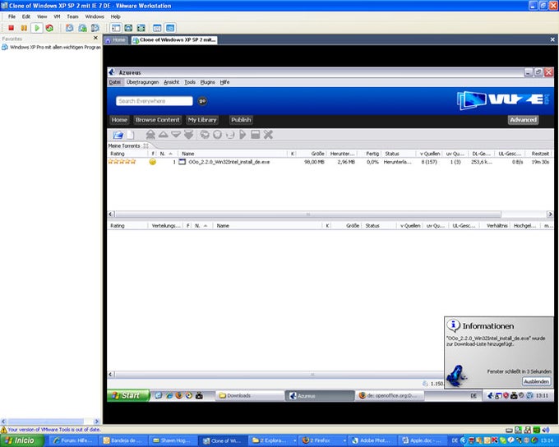Viewport: 559px width, 447px height.
Task: Switch to the VMware Home tab
Action: (116, 40)
